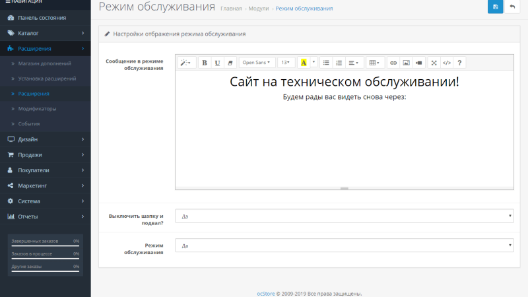
Task: Click the tag icon beside Каталог
Action: (11, 33)
